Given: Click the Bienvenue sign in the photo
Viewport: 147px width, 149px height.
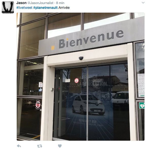Looking at the screenshot, I should [x=91, y=39].
